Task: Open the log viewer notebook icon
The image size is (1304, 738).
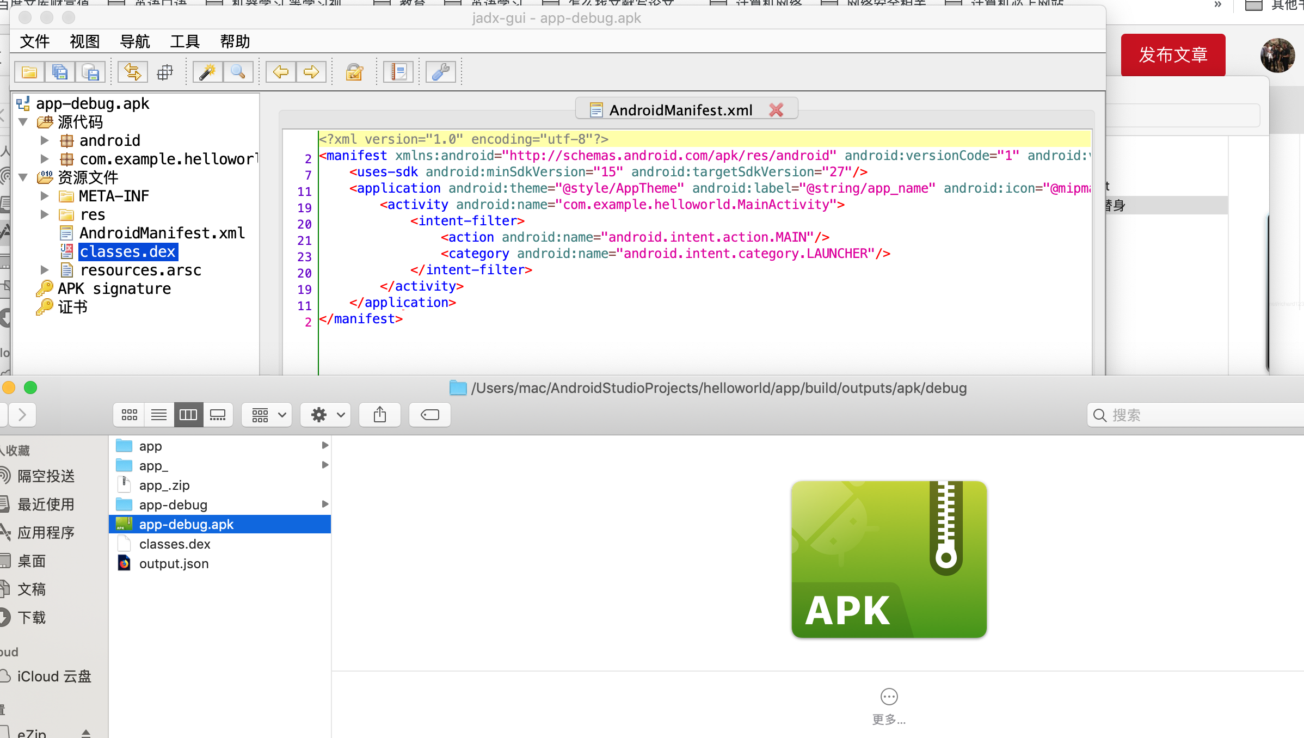Action: coord(398,72)
